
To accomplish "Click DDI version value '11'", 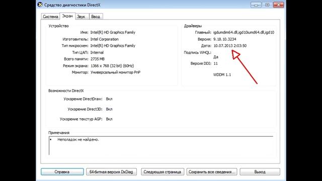I will 216,64.
